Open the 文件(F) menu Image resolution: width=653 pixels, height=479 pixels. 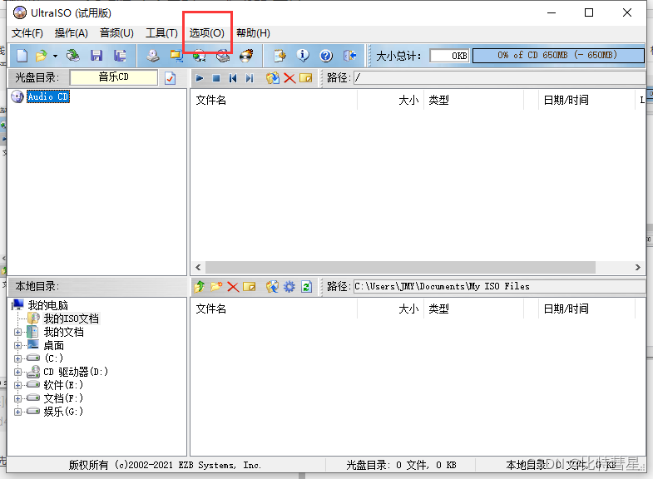coord(27,33)
